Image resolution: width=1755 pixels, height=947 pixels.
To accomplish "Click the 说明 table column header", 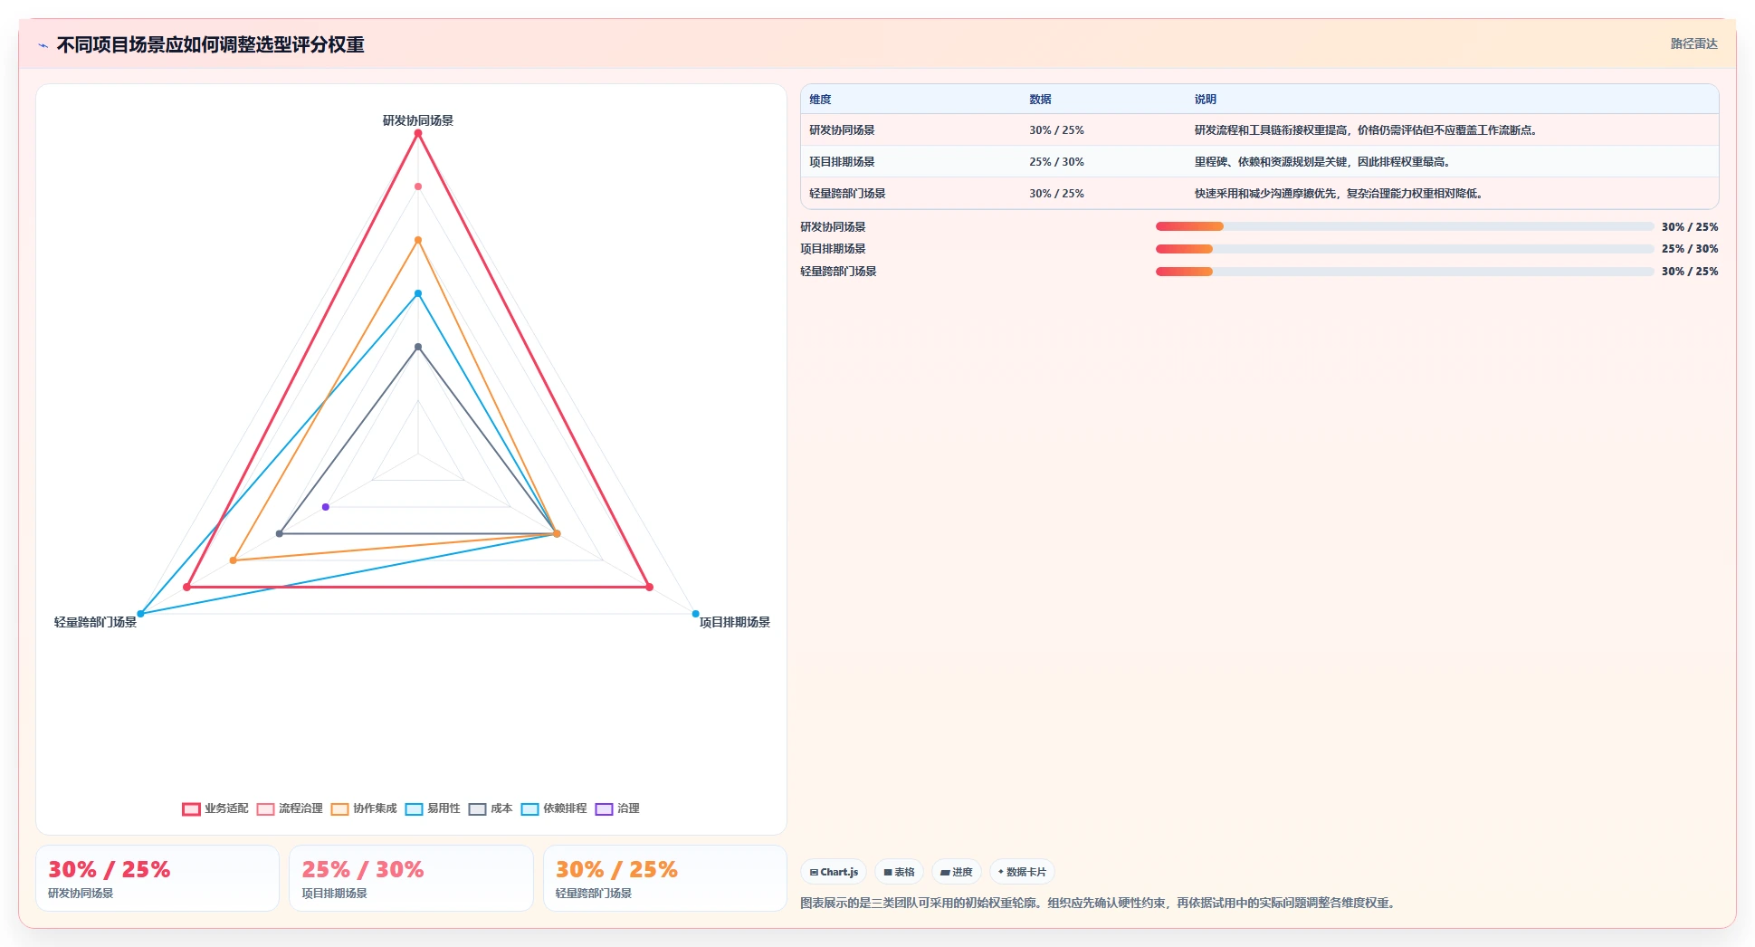I will 1205,100.
